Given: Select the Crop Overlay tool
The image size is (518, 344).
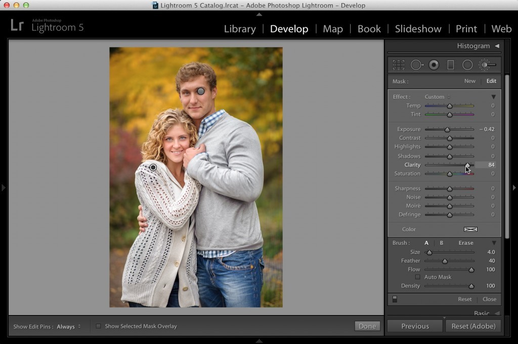Looking at the screenshot, I should pyautogui.click(x=398, y=64).
